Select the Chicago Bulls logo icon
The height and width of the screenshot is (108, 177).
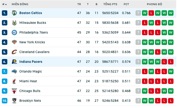pos(14,91)
